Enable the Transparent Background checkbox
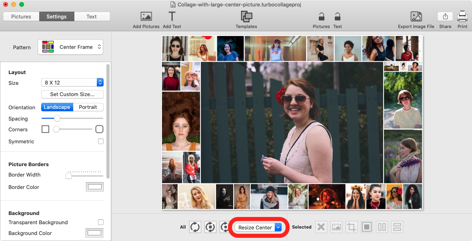The height and width of the screenshot is (241, 472). pyautogui.click(x=101, y=222)
